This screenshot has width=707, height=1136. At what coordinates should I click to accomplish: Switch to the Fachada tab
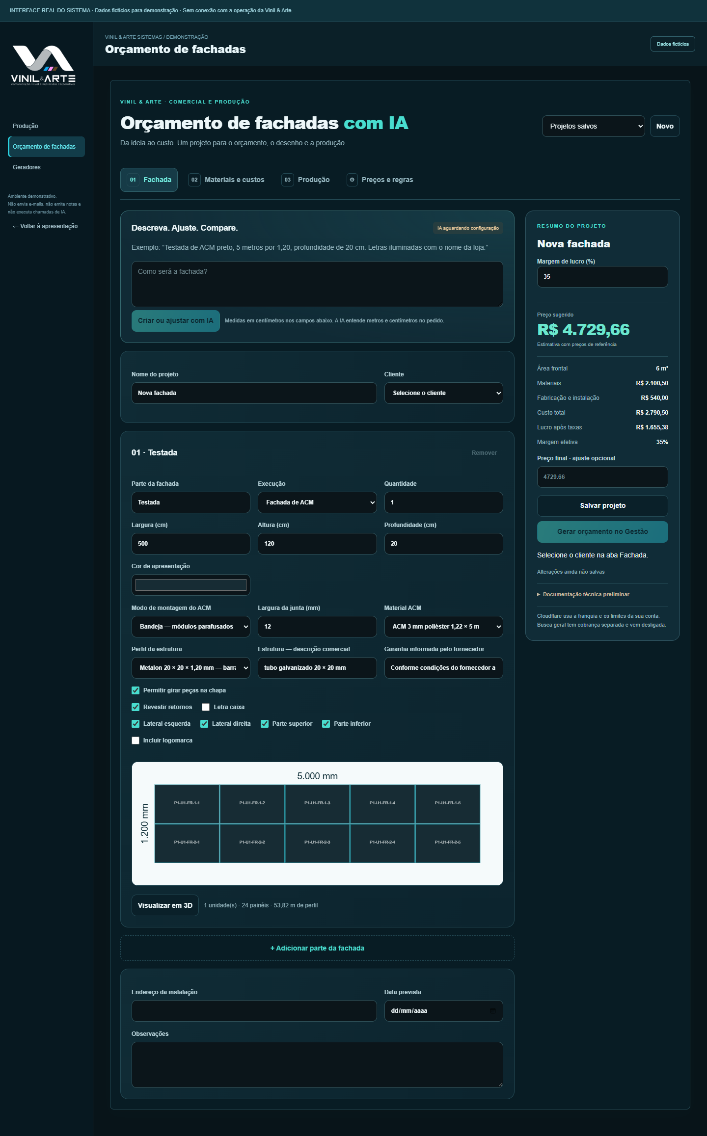click(149, 180)
